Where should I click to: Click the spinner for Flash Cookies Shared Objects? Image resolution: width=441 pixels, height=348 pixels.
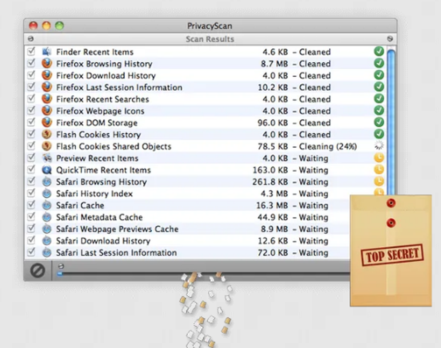pos(379,146)
